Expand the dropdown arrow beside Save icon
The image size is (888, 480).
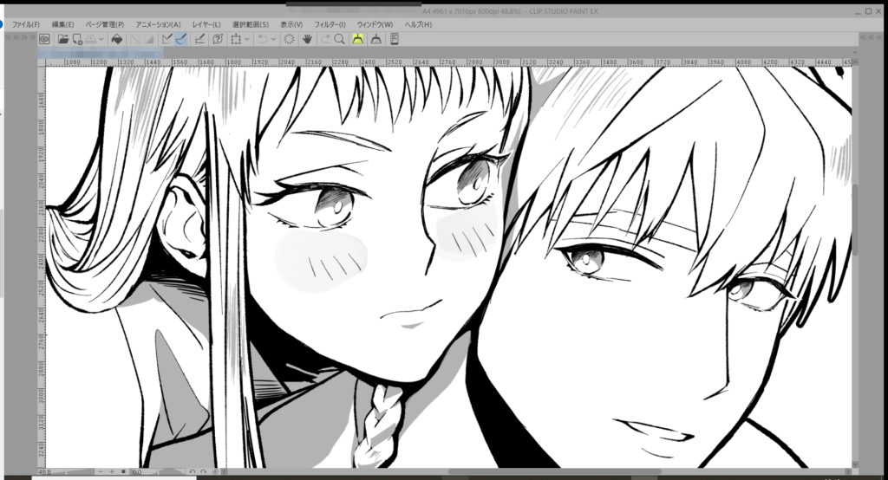coord(101,39)
